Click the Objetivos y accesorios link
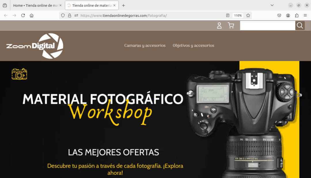Viewport: 311px width, 178px height. click(193, 46)
